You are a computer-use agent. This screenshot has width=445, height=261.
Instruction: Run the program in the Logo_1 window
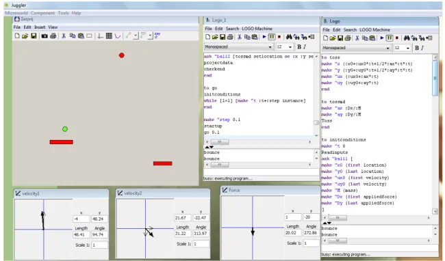click(264, 37)
